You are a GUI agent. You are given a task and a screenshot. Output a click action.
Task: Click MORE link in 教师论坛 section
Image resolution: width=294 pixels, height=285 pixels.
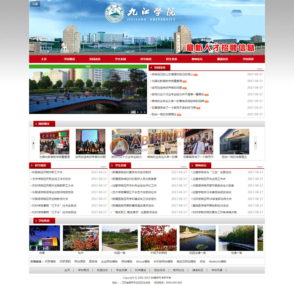pyautogui.click(x=260, y=167)
